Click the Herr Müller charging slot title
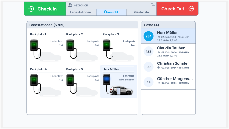Image resolution: width=229 pixels, height=129 pixels. pyautogui.click(x=111, y=69)
